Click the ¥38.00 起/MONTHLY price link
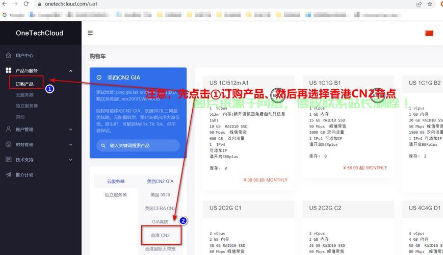Image resolution: width=443 pixels, height=255 pixels. (x=266, y=180)
